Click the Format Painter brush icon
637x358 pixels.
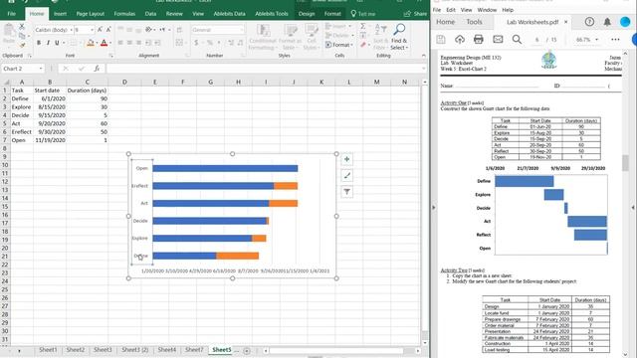(x=22, y=45)
